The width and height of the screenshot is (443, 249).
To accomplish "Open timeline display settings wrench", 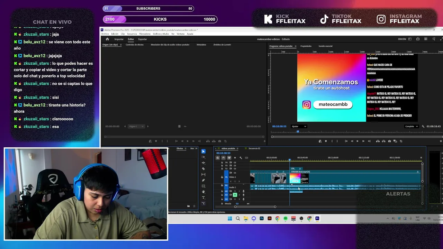I will [241, 158].
